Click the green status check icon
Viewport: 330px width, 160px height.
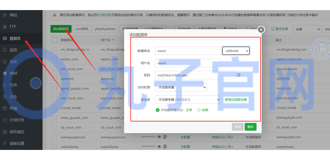coord(157,110)
